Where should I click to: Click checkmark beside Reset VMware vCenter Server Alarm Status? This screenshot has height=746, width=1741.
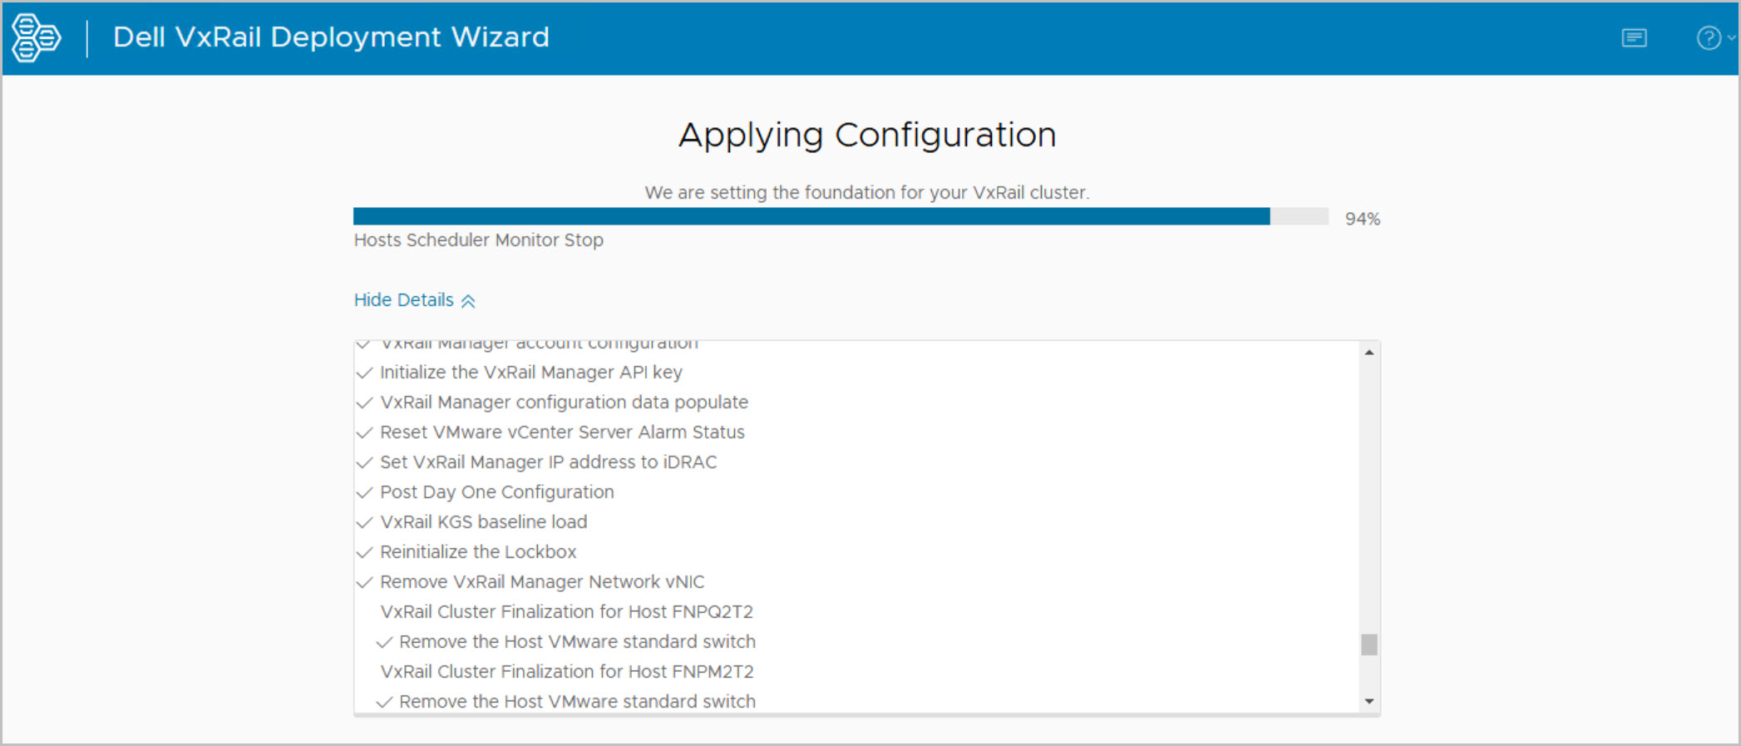coord(364,433)
